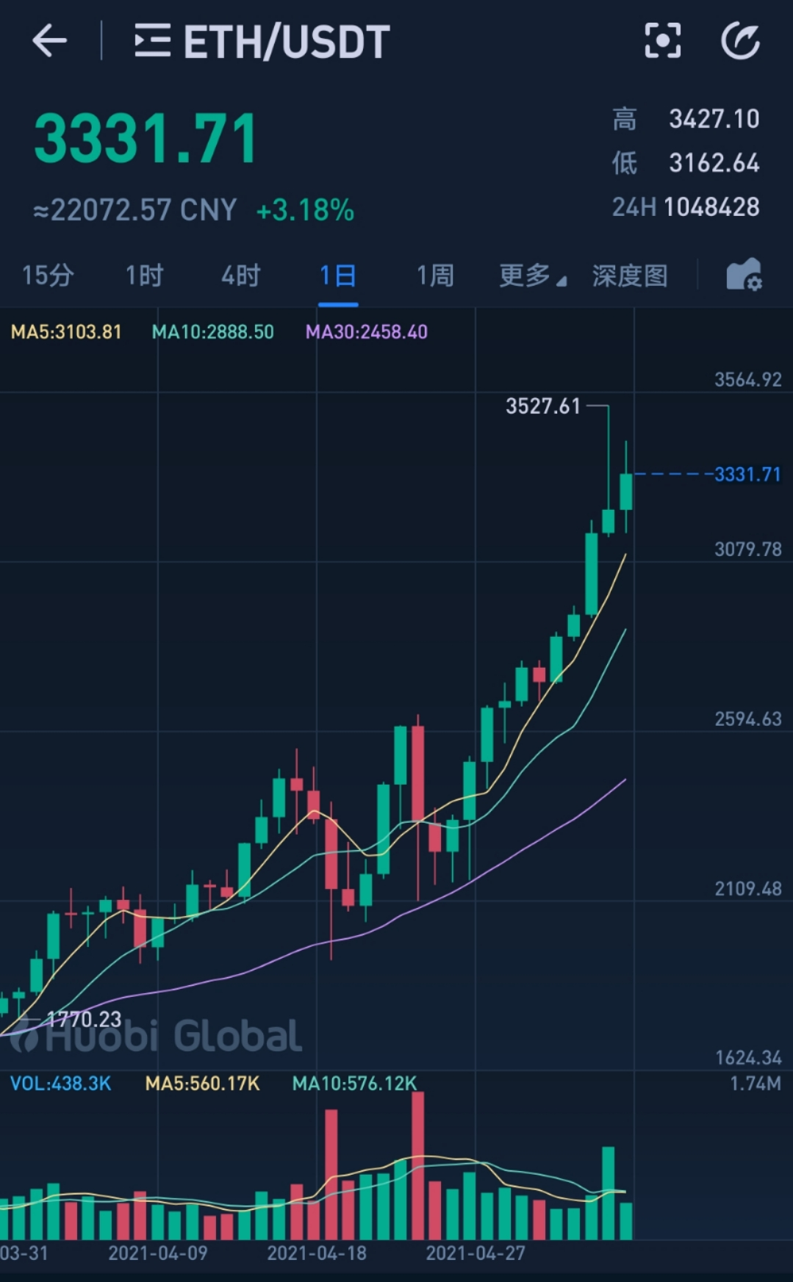This screenshot has width=793, height=1282.
Task: Select the VOL:438.3K volume label
Action: tap(61, 1084)
